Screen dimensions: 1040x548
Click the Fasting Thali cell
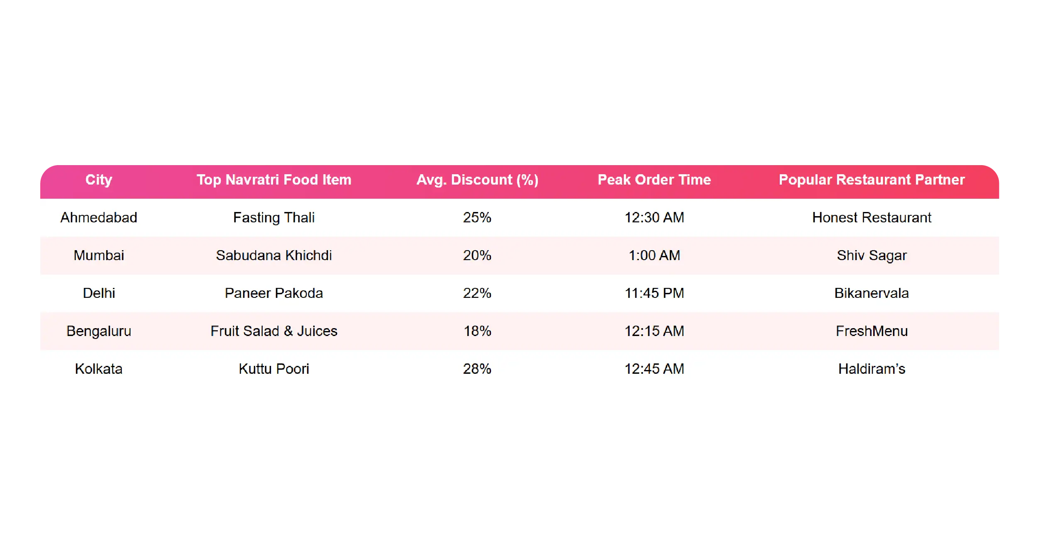(274, 217)
